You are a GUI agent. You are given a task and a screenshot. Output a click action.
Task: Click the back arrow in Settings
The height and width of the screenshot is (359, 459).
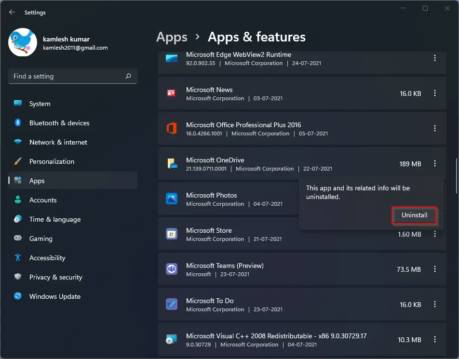click(12, 13)
